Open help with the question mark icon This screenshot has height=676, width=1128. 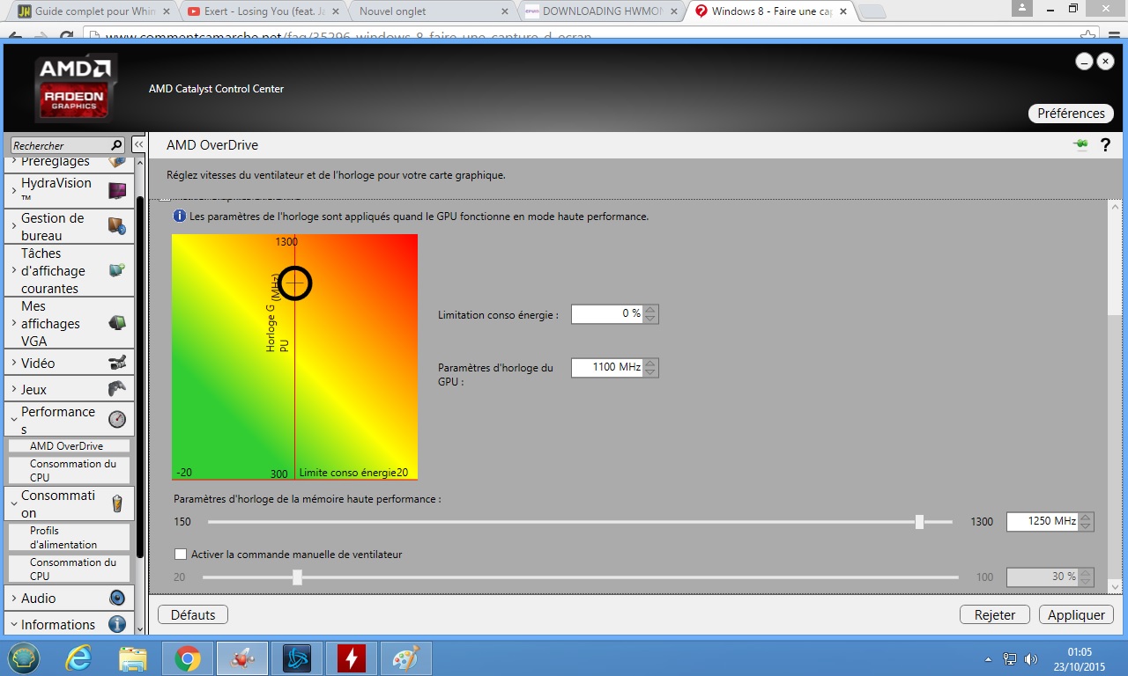coord(1105,145)
